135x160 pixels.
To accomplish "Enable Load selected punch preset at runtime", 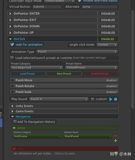I will [x=12, y=58].
